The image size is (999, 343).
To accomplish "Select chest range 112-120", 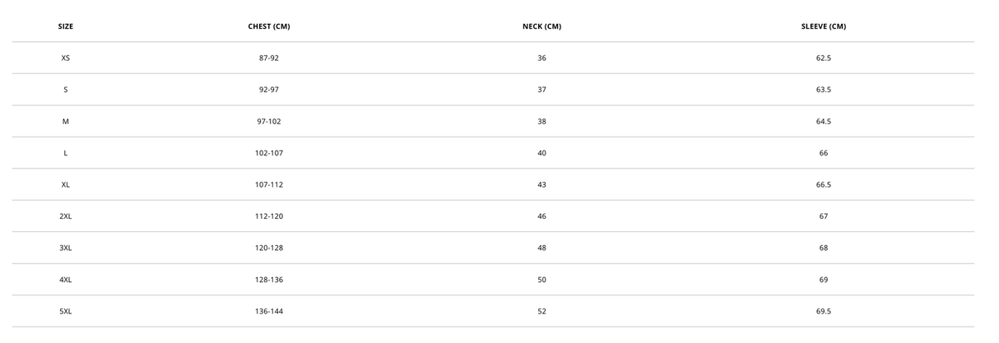I will click(x=269, y=216).
